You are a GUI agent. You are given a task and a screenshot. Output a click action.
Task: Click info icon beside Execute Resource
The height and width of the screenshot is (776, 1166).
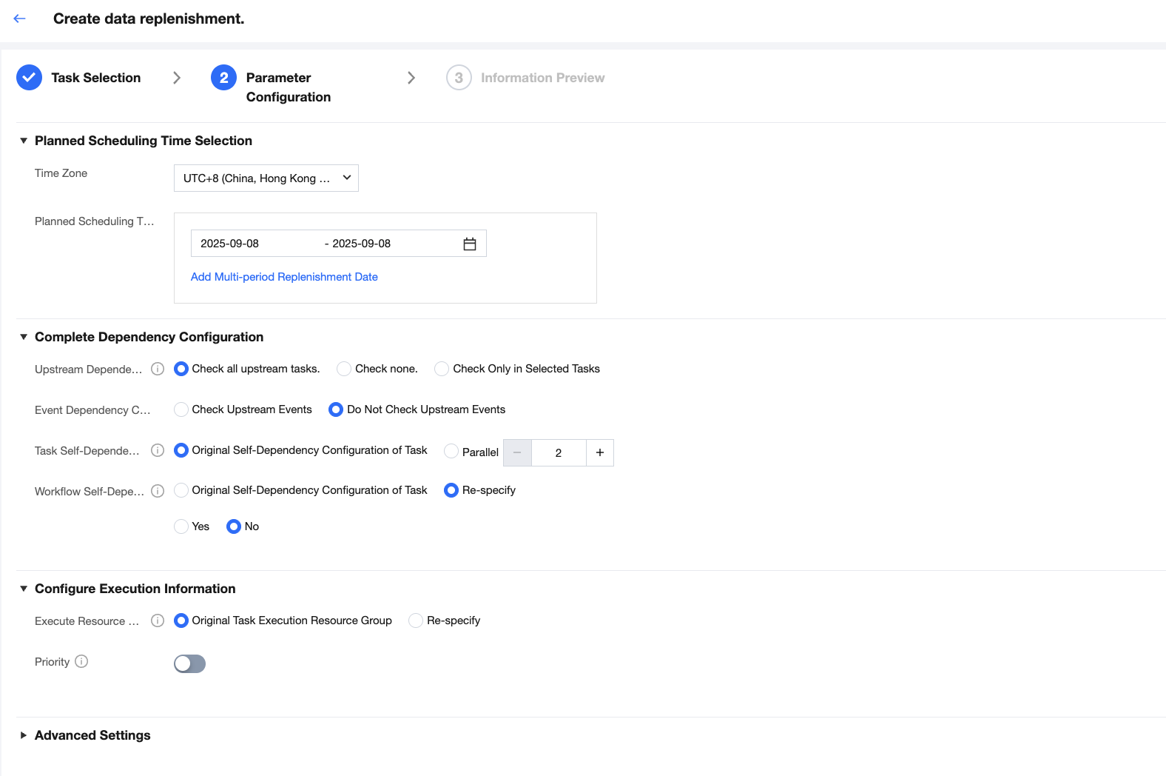158,621
